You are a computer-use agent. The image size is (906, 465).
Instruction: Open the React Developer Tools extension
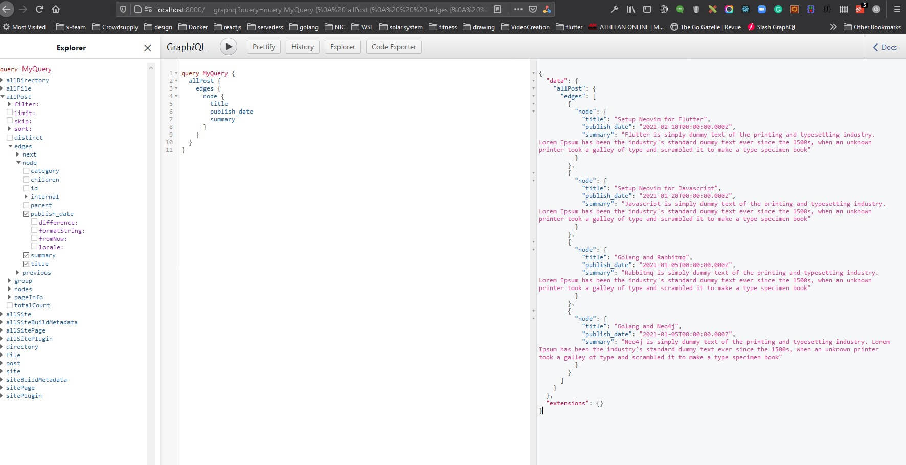[745, 9]
